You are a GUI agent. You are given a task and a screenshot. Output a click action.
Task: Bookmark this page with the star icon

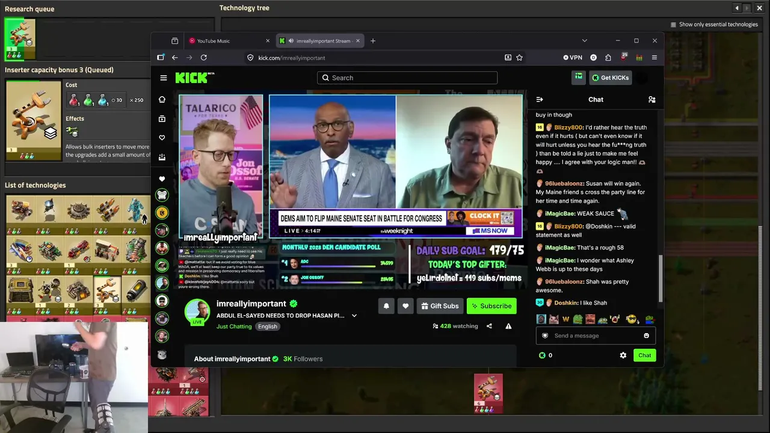click(x=519, y=58)
